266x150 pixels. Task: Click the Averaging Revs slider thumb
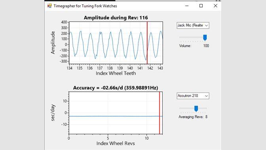pyautogui.click(x=196, y=108)
